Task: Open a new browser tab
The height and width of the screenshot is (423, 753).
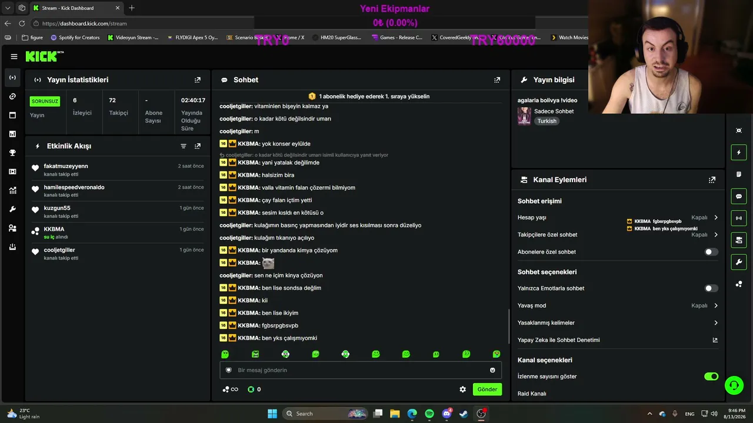Action: click(x=132, y=8)
